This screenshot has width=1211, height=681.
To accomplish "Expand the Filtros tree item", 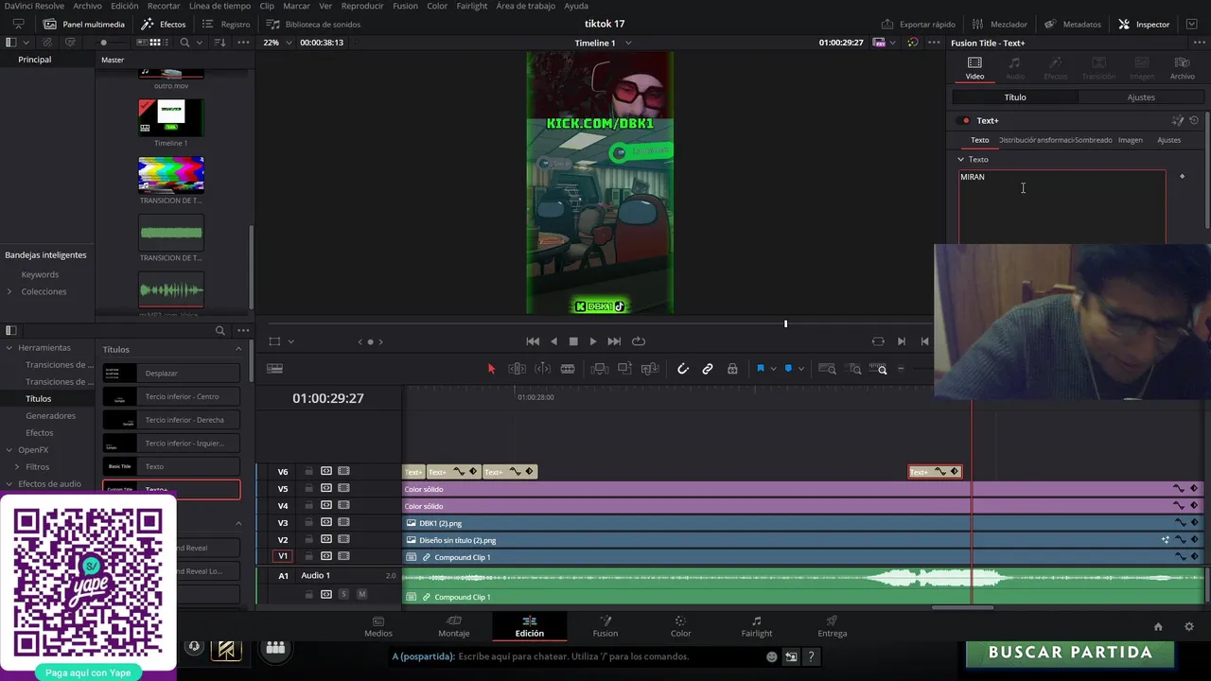I will pyautogui.click(x=16, y=466).
